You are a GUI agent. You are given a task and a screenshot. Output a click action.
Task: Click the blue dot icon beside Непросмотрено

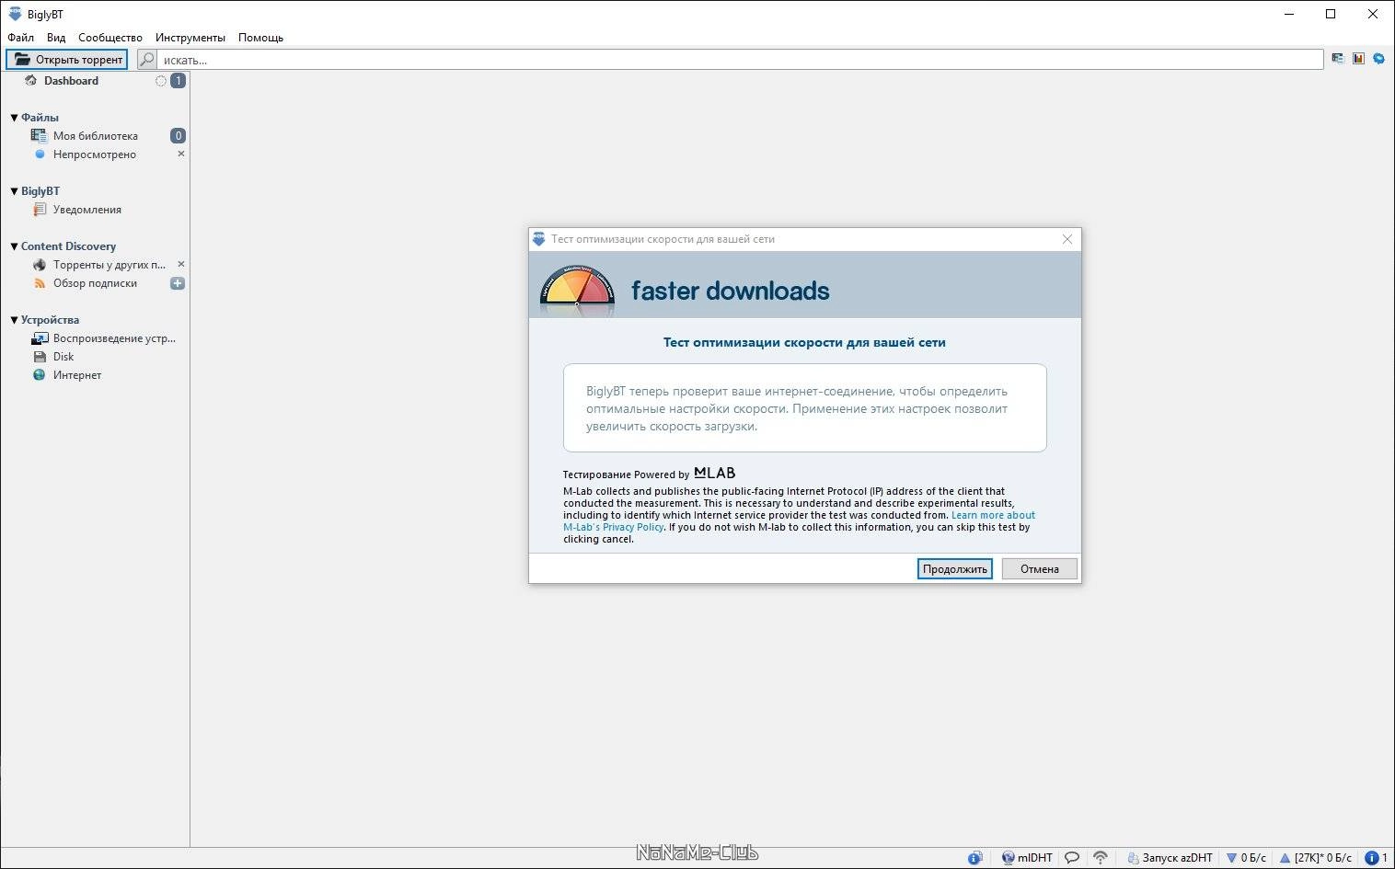[x=40, y=154]
